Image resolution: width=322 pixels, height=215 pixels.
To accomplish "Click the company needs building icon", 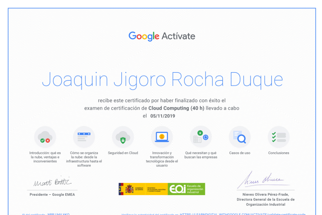I will click(201, 137).
